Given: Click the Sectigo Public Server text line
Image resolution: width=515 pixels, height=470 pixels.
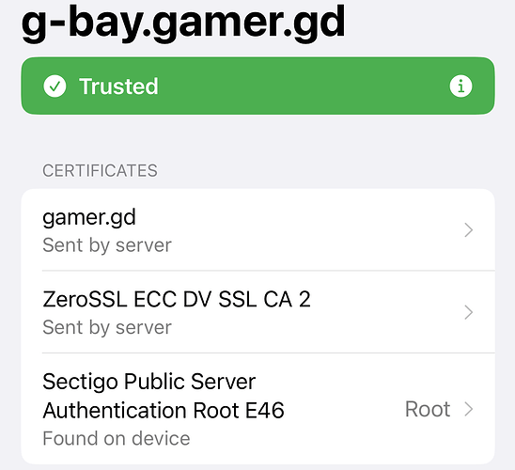Looking at the screenshot, I should [x=149, y=382].
